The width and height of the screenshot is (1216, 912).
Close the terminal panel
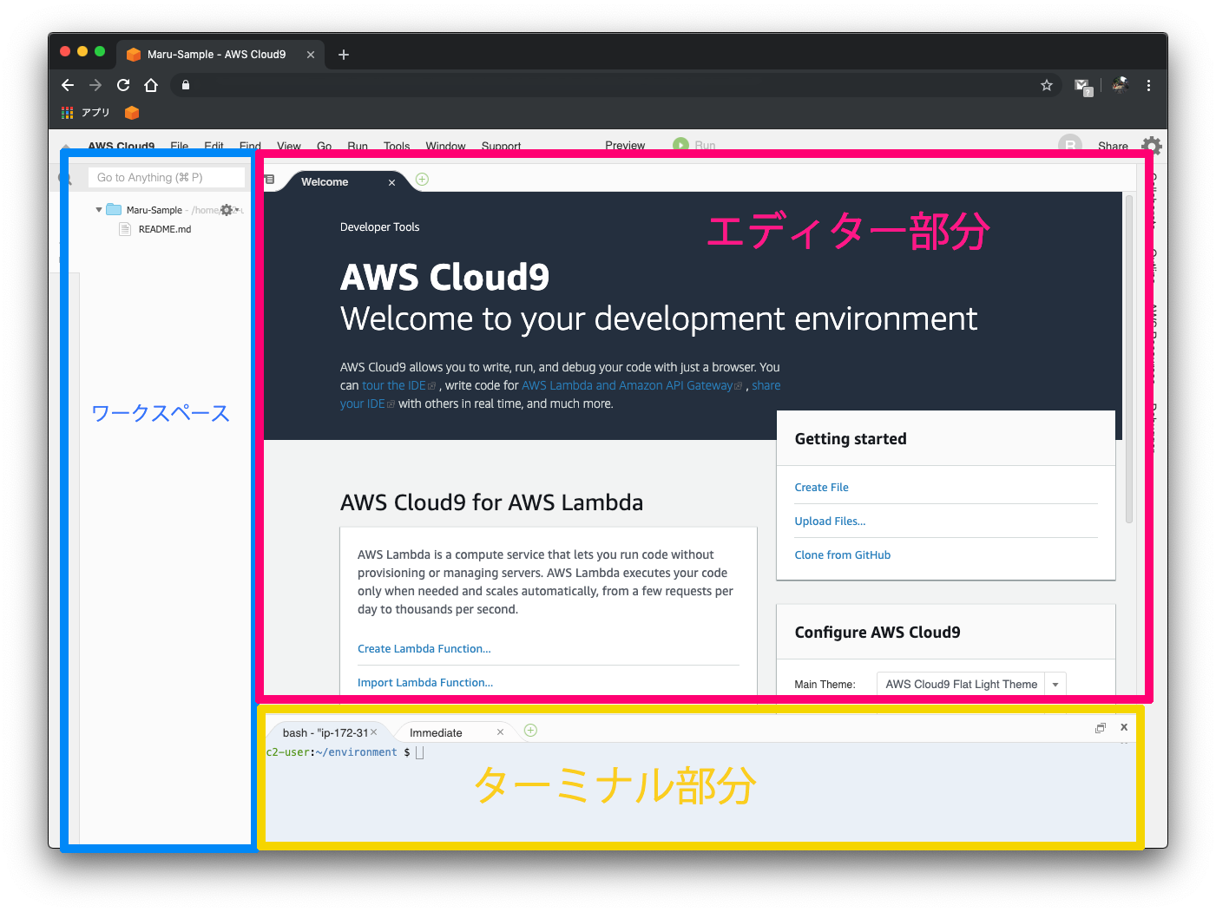(1124, 727)
